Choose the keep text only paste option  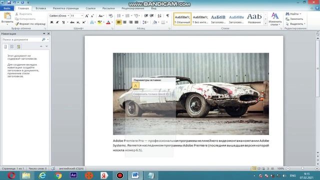135,85
